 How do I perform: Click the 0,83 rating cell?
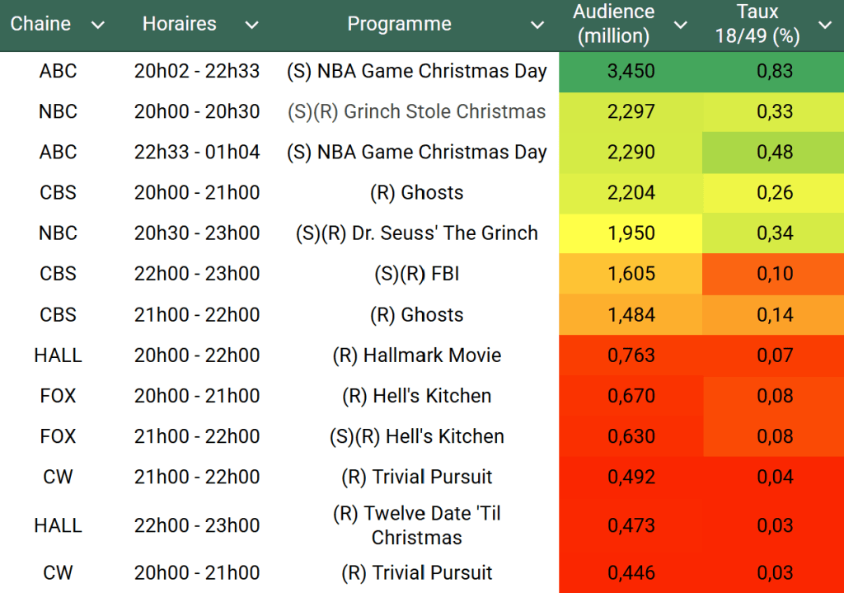[774, 71]
